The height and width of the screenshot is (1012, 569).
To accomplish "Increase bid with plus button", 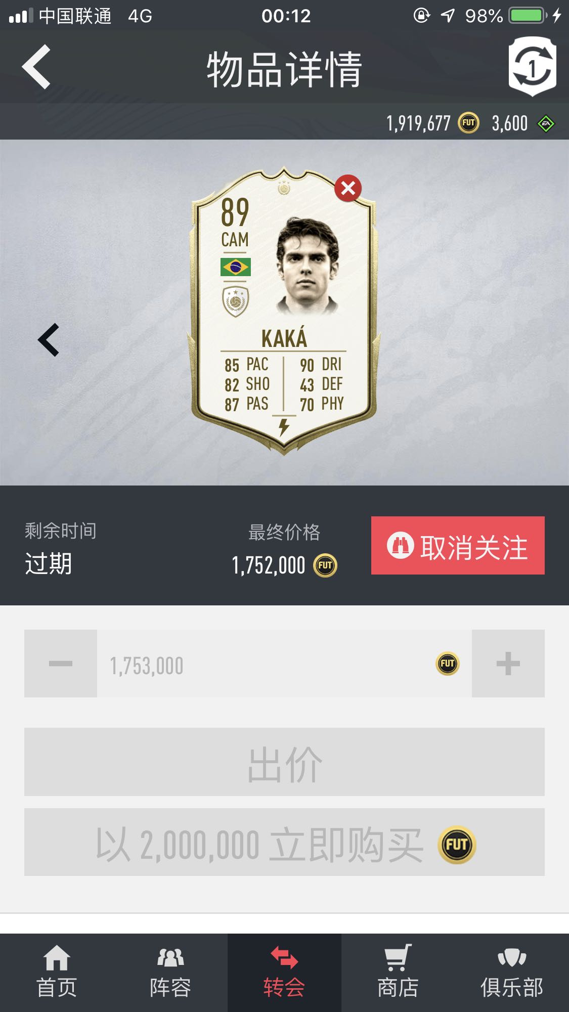I will coord(508,664).
